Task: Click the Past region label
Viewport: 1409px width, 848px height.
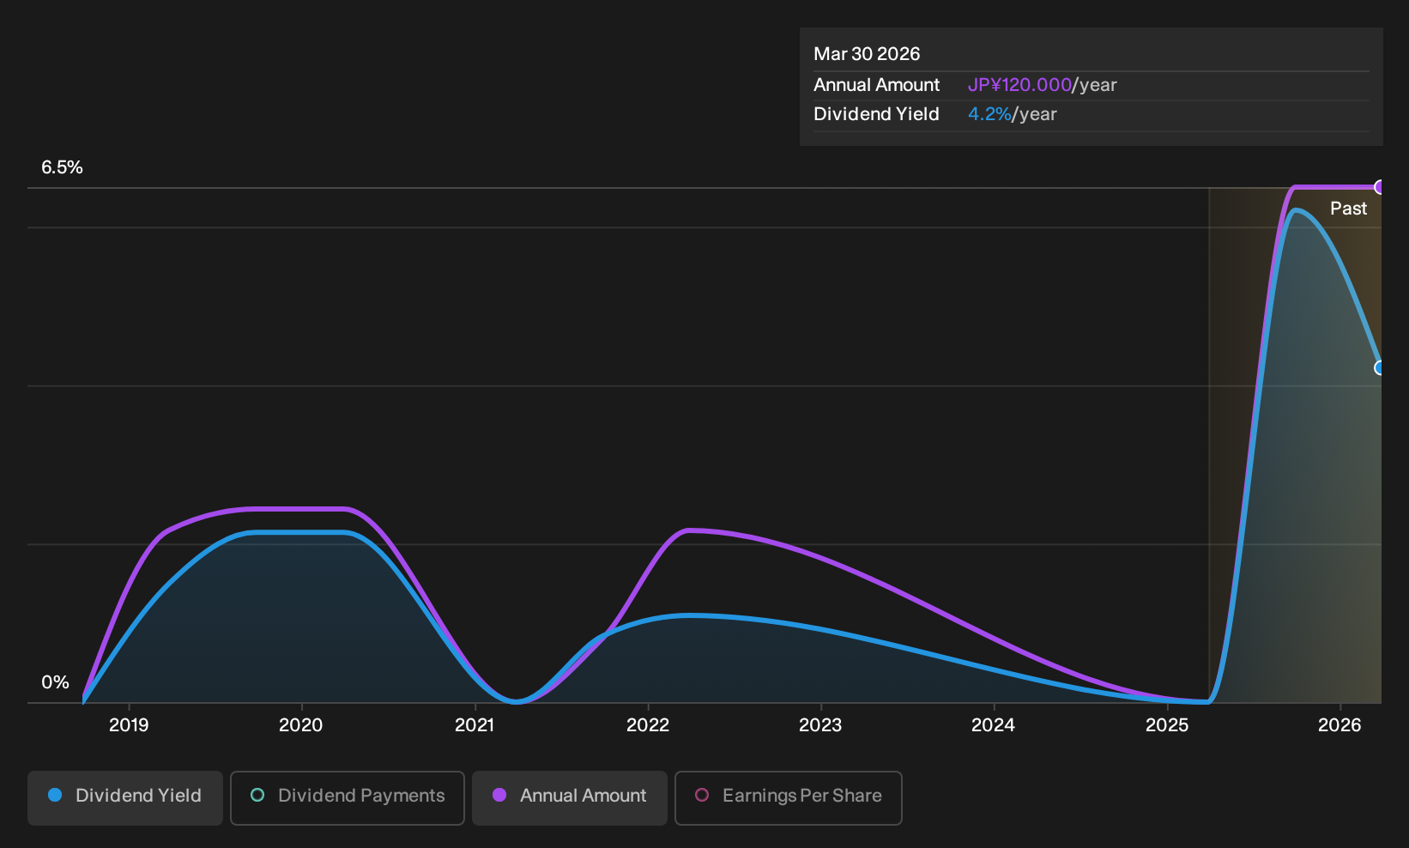Action: coord(1348,209)
